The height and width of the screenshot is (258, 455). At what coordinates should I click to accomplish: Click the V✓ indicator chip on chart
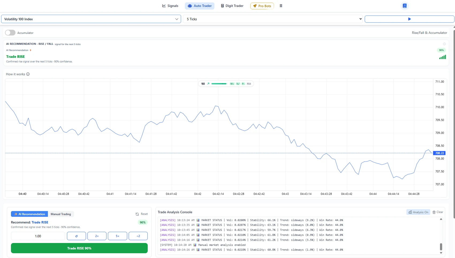(x=238, y=84)
